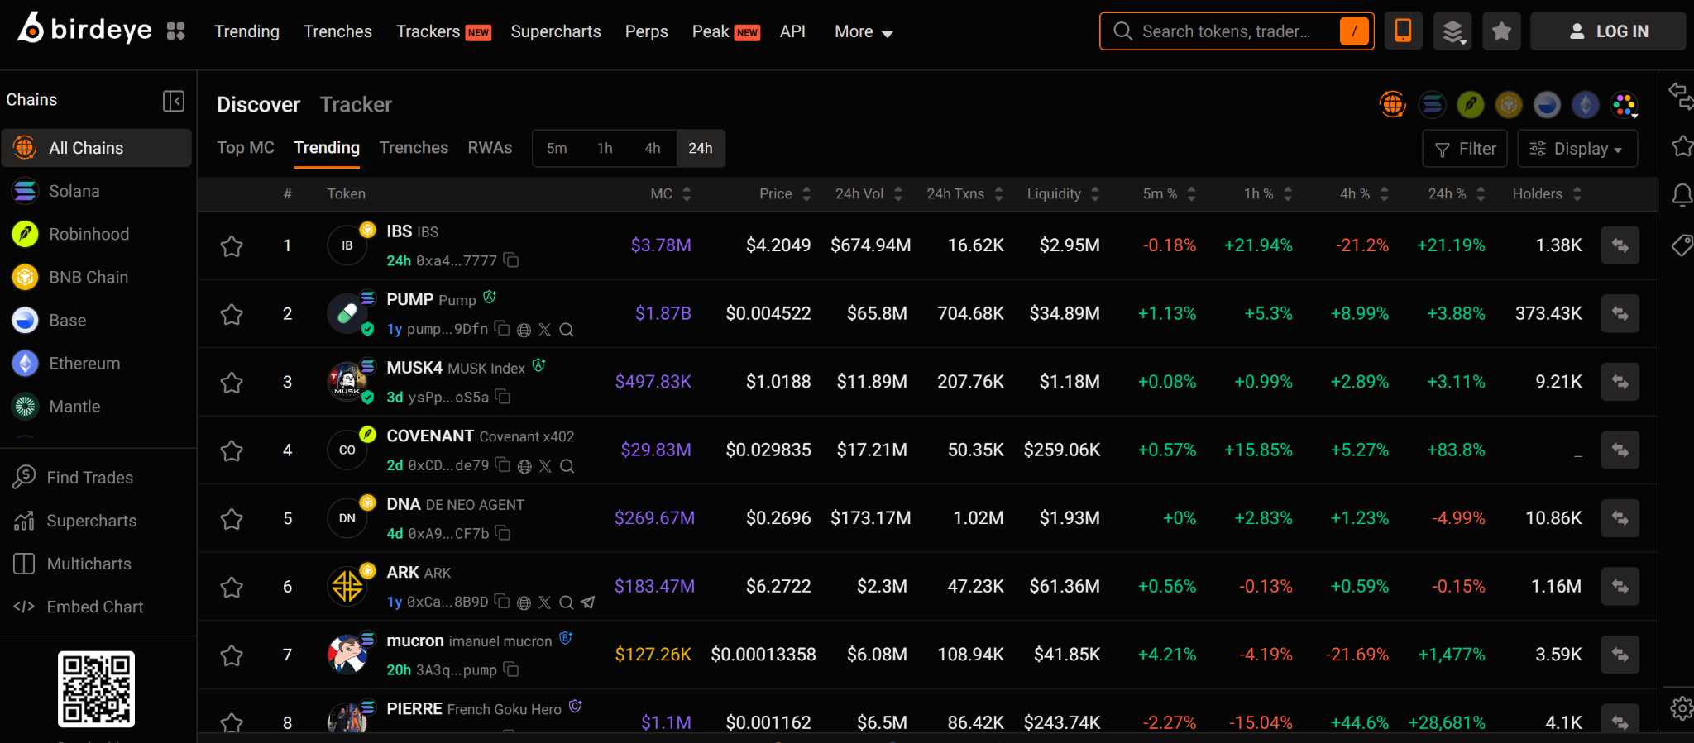Viewport: 1694px width, 743px height.
Task: Select BNB Chain in chains list
Action: click(x=96, y=277)
